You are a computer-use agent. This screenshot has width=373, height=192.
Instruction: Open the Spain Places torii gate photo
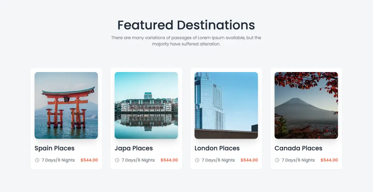coord(66,105)
